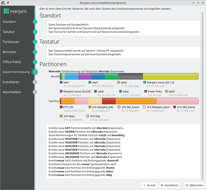Click the sda2 yellow legend swatch

[119, 82]
